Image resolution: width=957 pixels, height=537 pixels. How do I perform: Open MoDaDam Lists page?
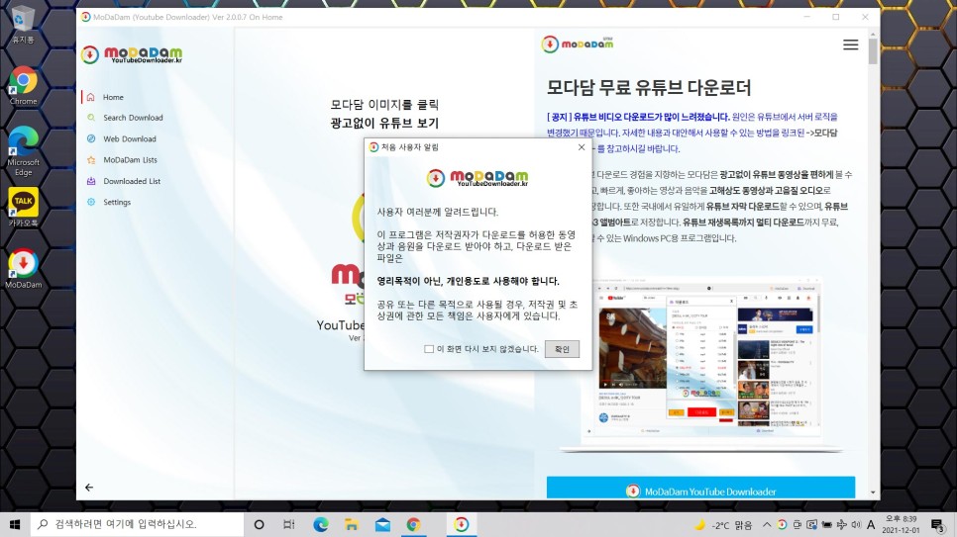click(130, 159)
